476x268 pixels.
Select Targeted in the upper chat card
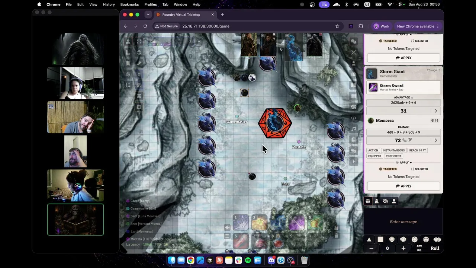(x=388, y=41)
